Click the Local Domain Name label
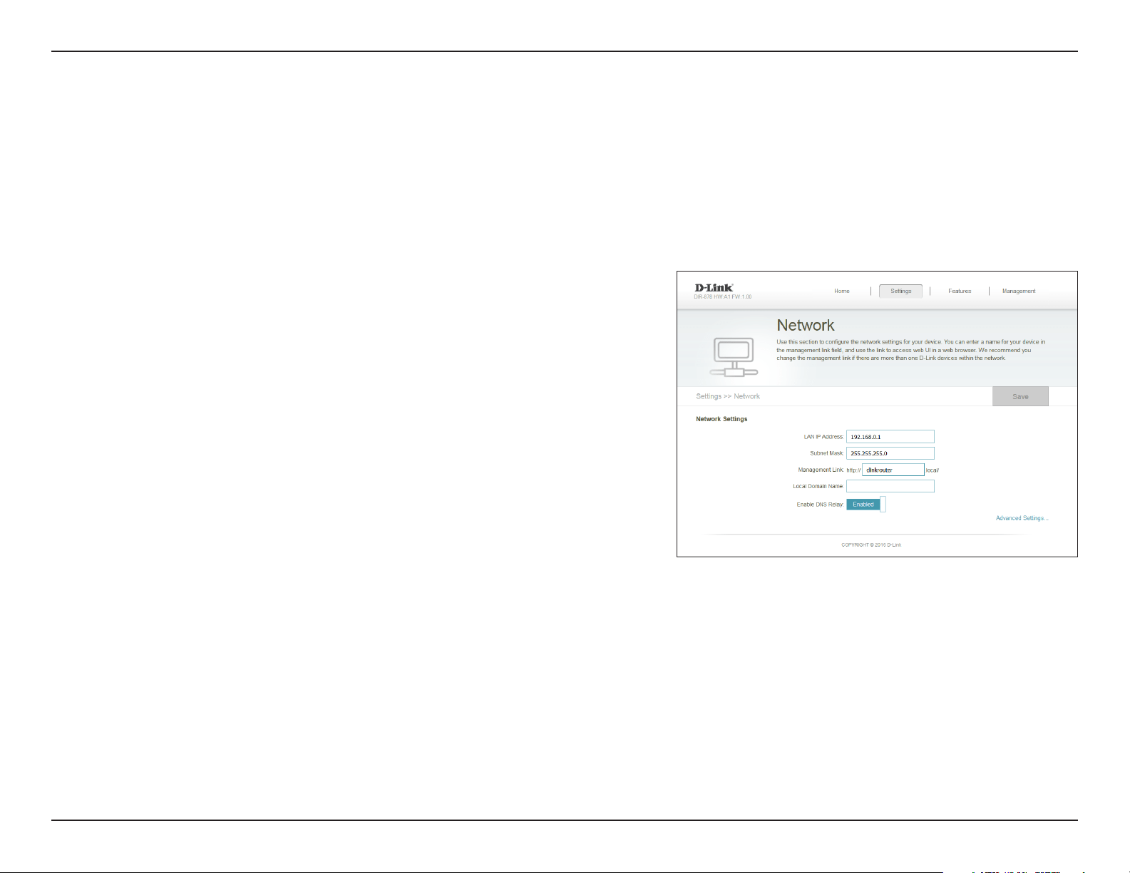The image size is (1130, 873). tap(818, 486)
